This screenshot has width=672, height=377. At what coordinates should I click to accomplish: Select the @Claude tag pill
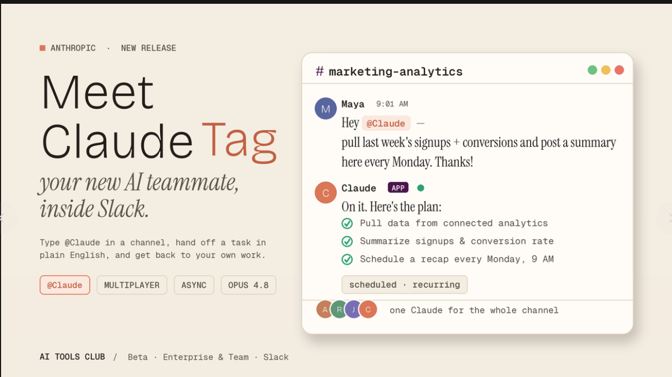click(65, 285)
